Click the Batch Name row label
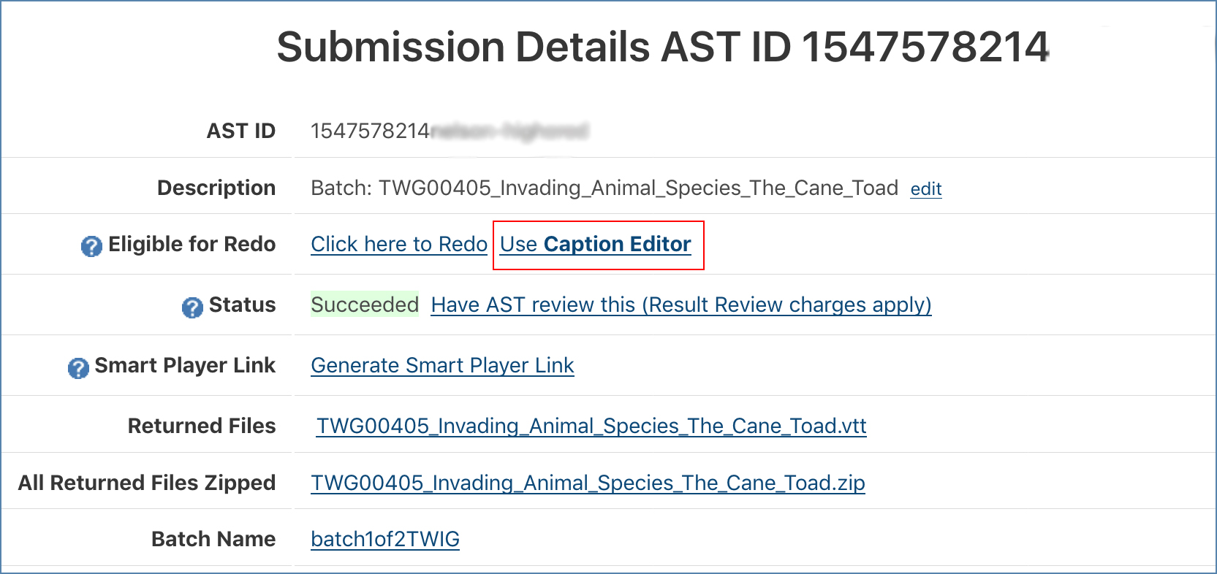This screenshot has height=574, width=1217. point(213,539)
